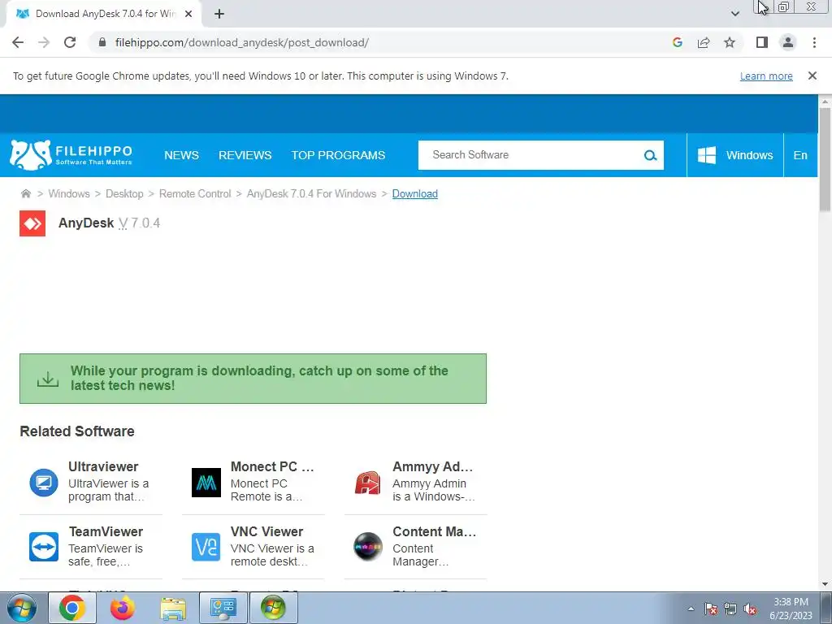Image resolution: width=832 pixels, height=624 pixels.
Task: Open the Ammyy Admin title link
Action: pyautogui.click(x=432, y=466)
